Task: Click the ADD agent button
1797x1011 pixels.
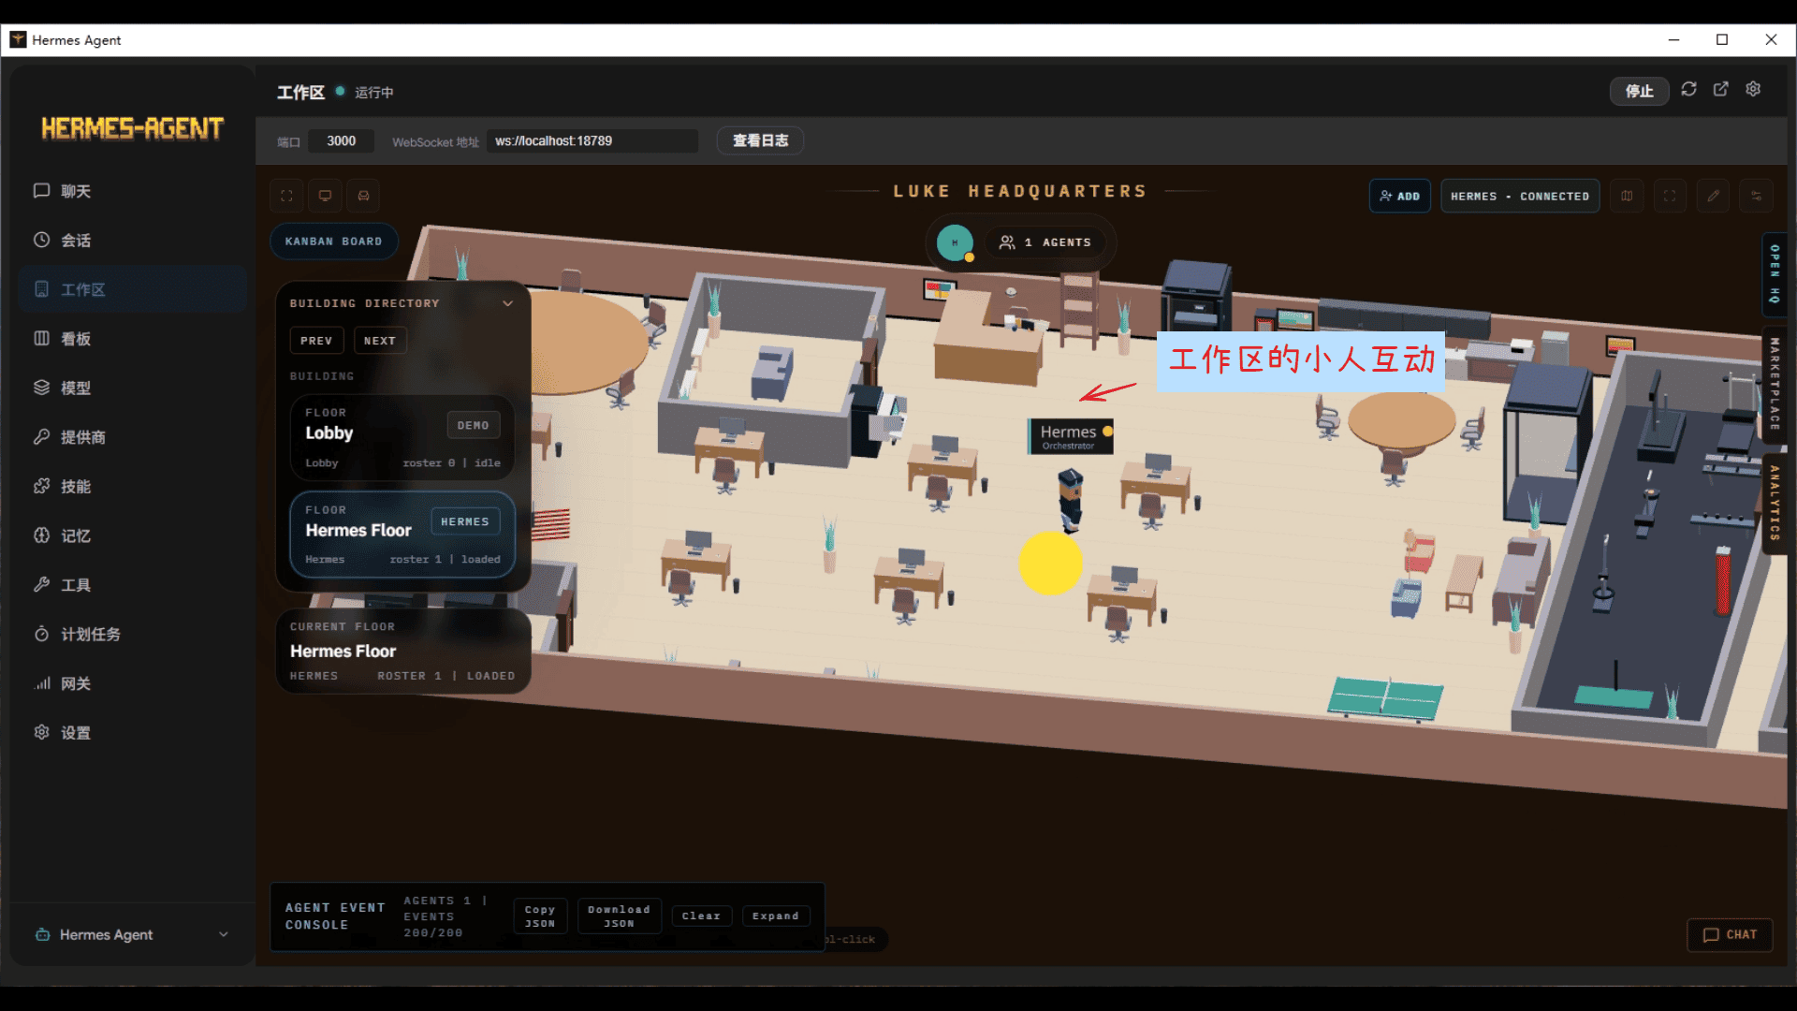Action: pos(1399,196)
